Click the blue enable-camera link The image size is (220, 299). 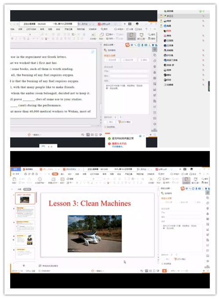click(x=117, y=146)
